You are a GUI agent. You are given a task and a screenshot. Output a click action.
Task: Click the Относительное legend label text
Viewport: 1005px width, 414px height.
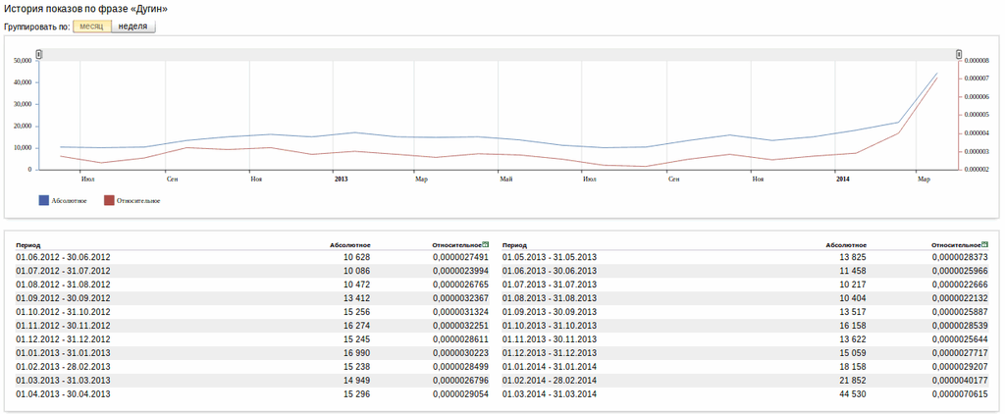[x=138, y=201]
